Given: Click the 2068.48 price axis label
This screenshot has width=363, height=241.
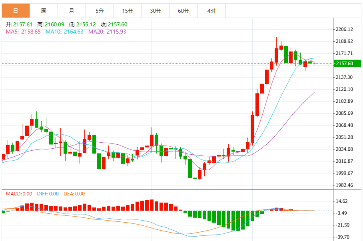Looking at the screenshot, I should (x=345, y=125).
